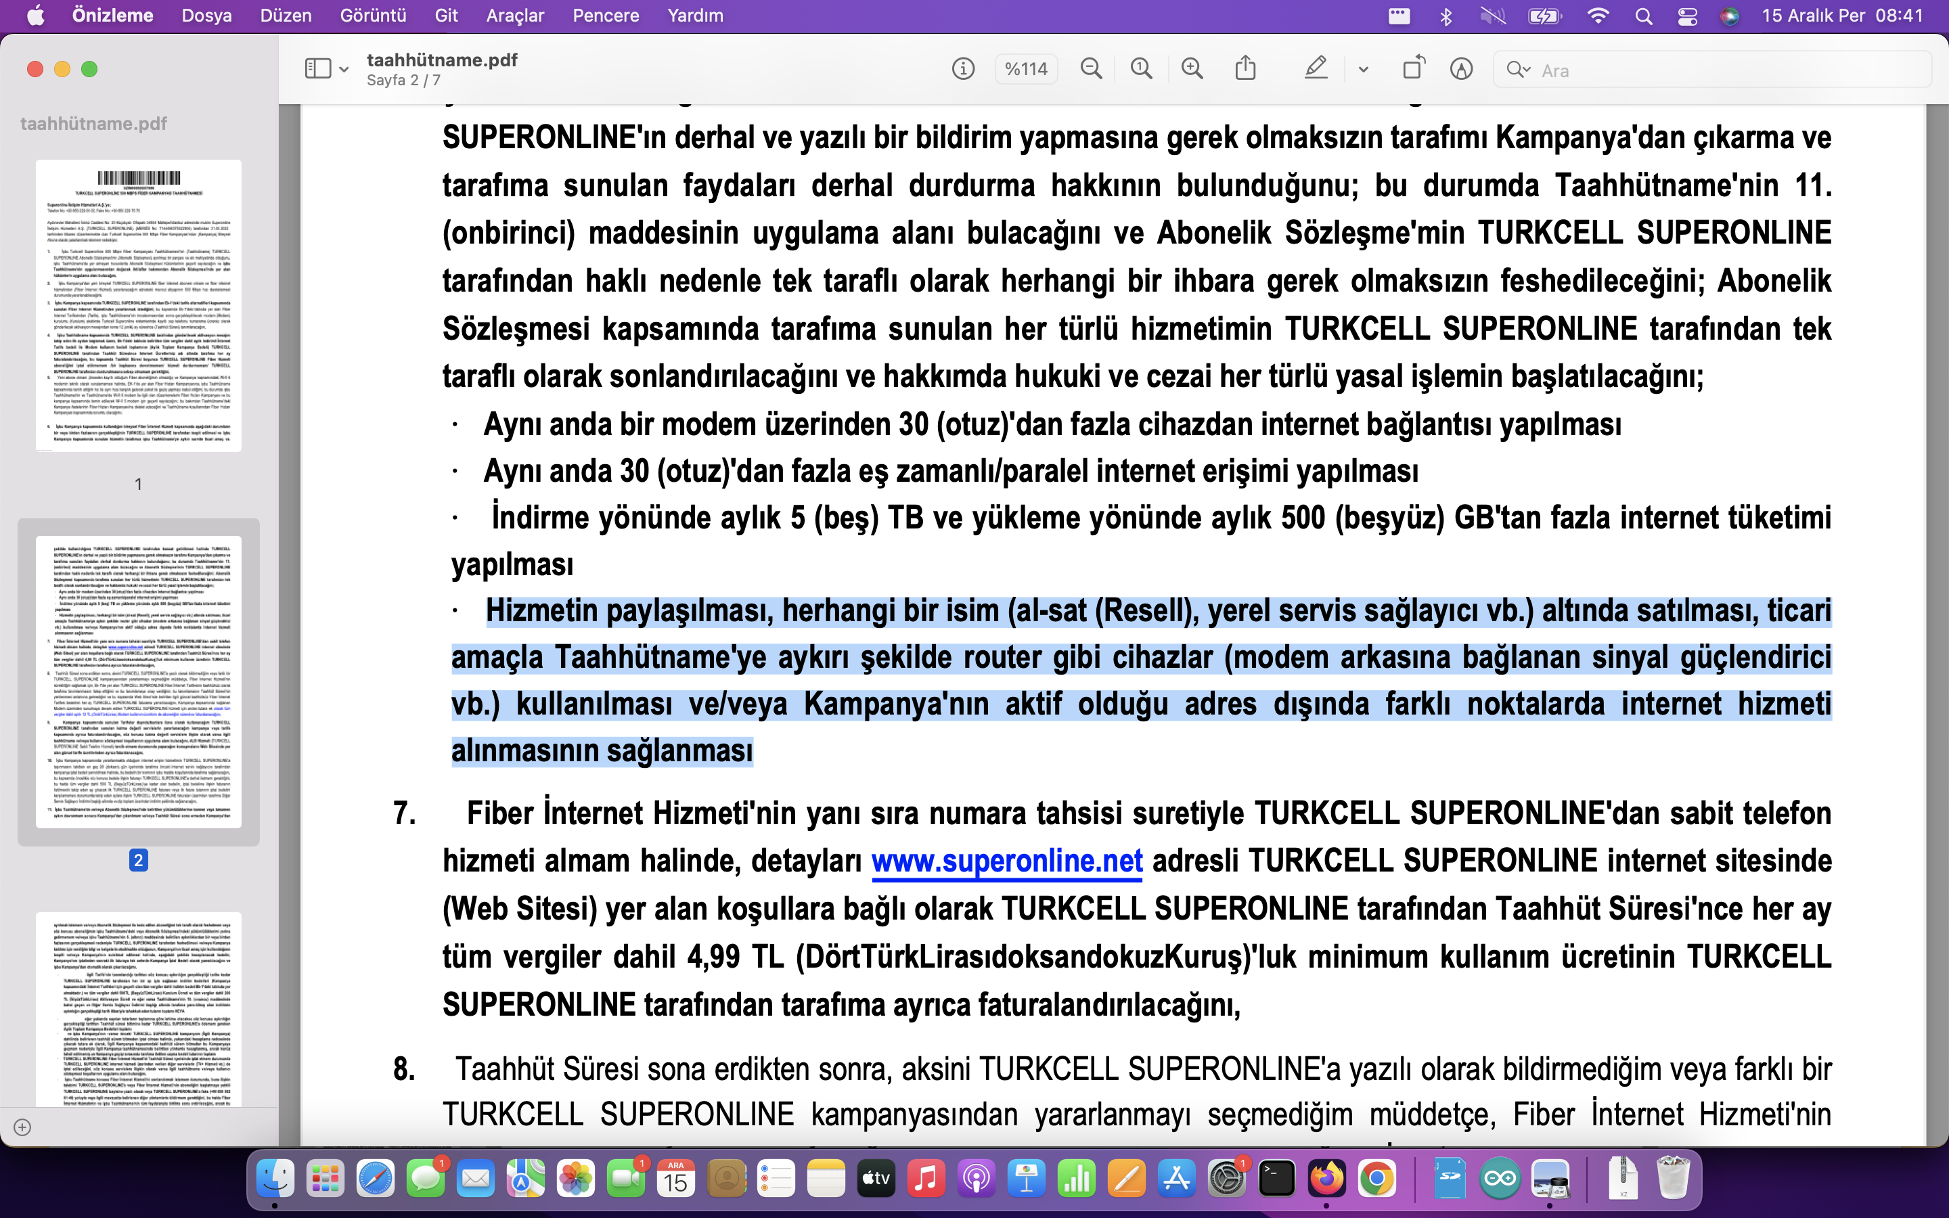Click the taahhütname.pdf sidebar title
Viewport: 1949px width, 1218px height.
93,123
